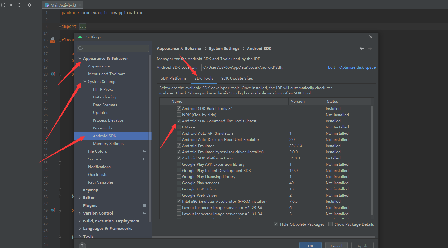The image size is (448, 248).
Task: Click the override gutter icon on line 20
Action: [x=52, y=74]
